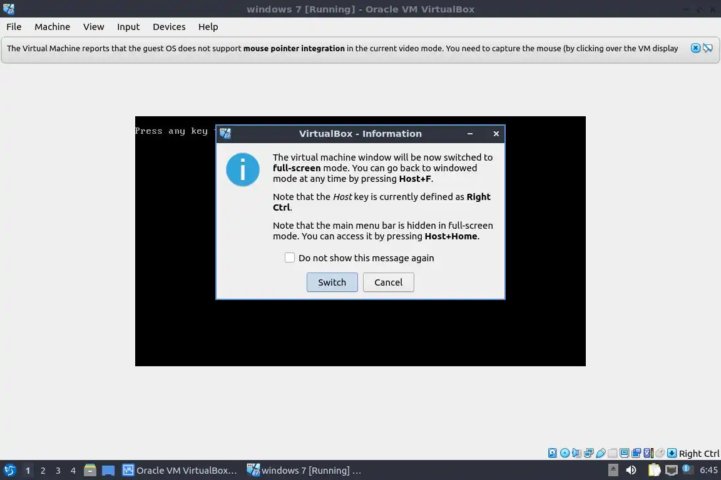The width and height of the screenshot is (721, 480).
Task: Open the Machine menu
Action: [53, 27]
